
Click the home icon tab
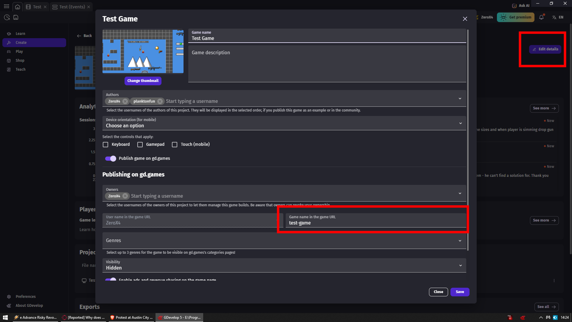(x=18, y=7)
